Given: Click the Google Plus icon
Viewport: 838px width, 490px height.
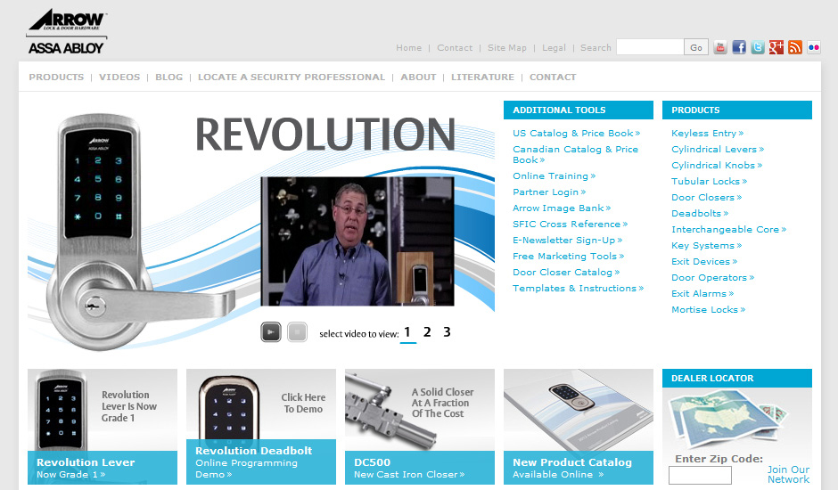Looking at the screenshot, I should point(776,47).
